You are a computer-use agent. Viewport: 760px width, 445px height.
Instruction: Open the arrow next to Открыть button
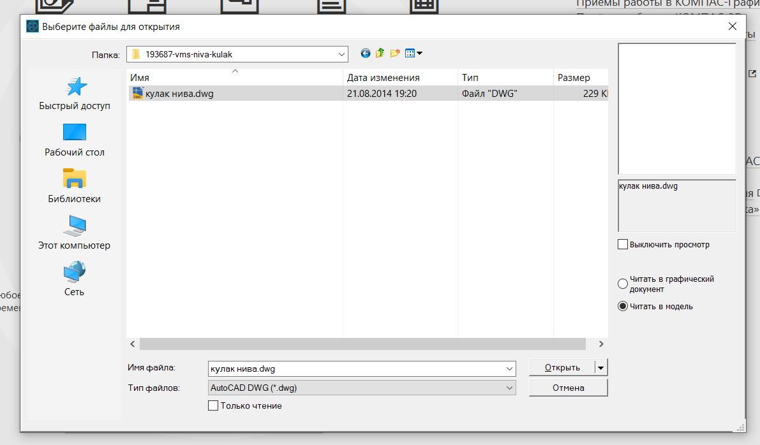tap(600, 367)
